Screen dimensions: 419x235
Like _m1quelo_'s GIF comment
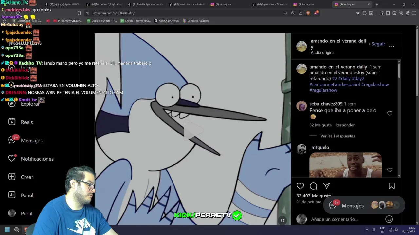(x=390, y=170)
